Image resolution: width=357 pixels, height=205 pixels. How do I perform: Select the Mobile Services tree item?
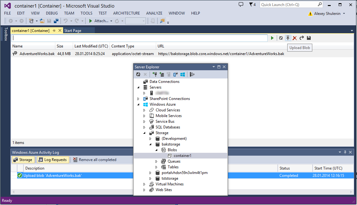[x=168, y=116]
